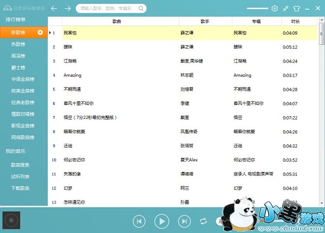Click scrollbar up arrow in song list
Screen dimensions: 325x233
click(x=322, y=20)
